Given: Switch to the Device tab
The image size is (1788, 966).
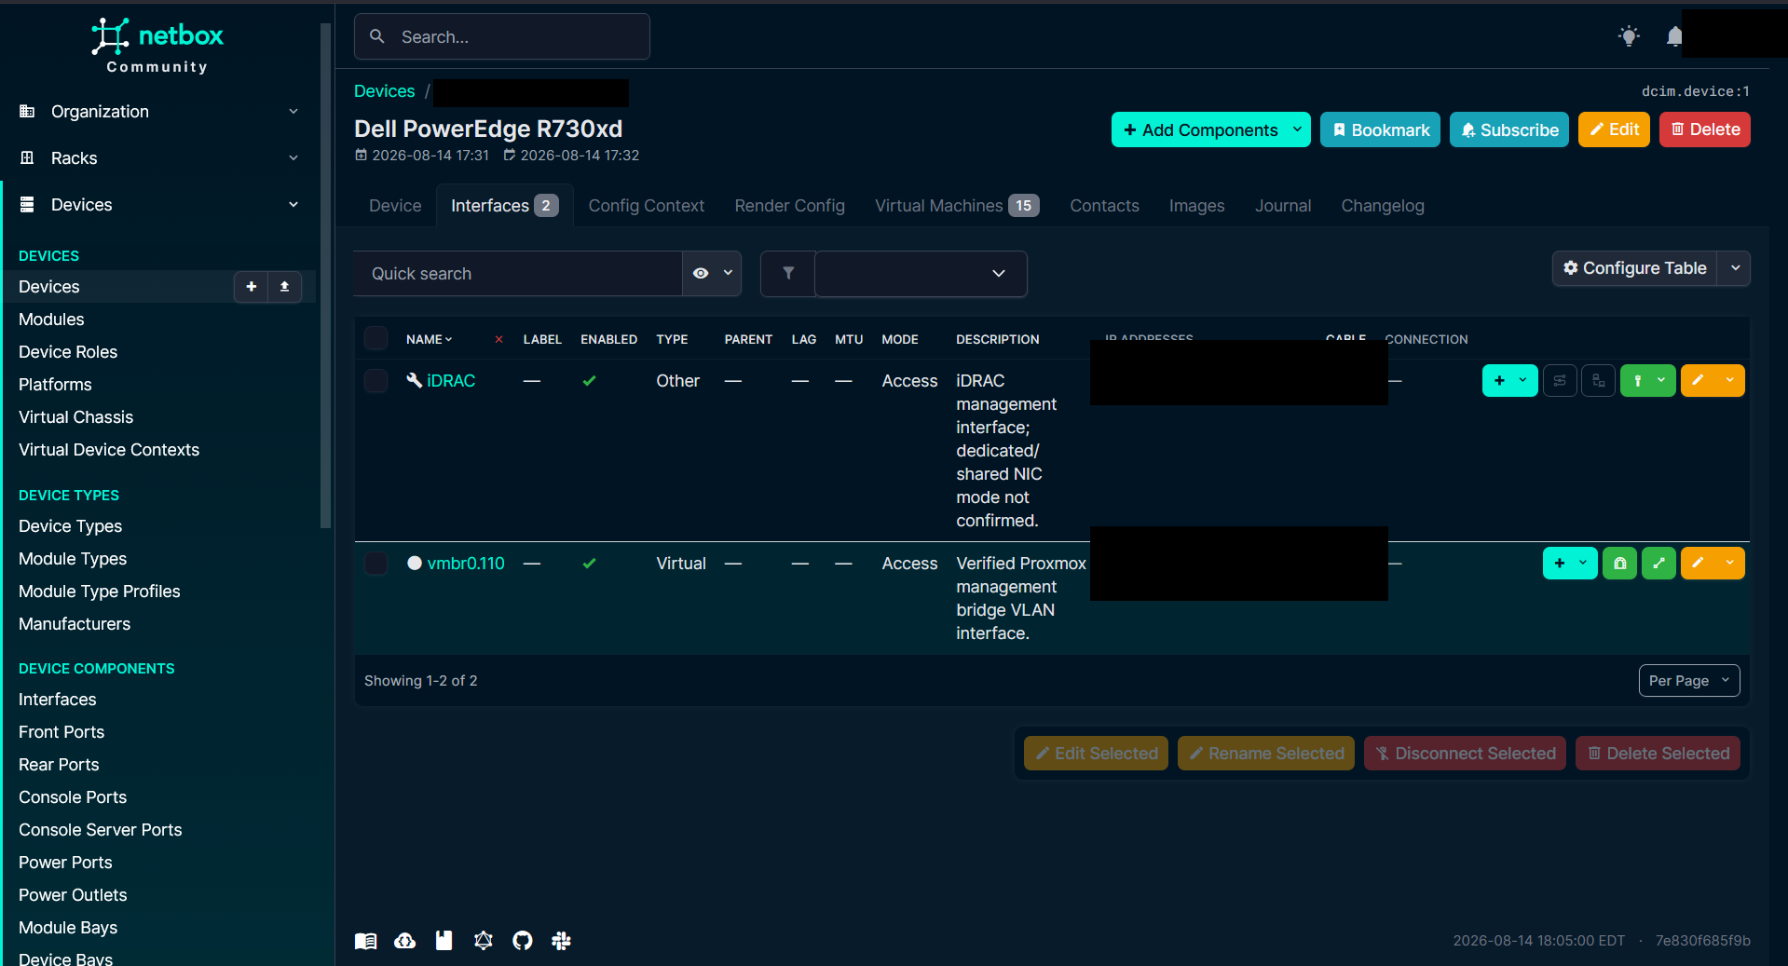Looking at the screenshot, I should pos(395,206).
